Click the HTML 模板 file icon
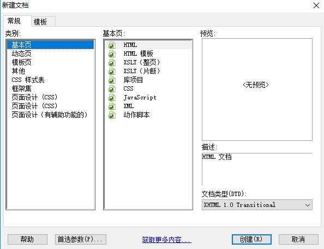The height and width of the screenshot is (249, 324). coord(112,54)
